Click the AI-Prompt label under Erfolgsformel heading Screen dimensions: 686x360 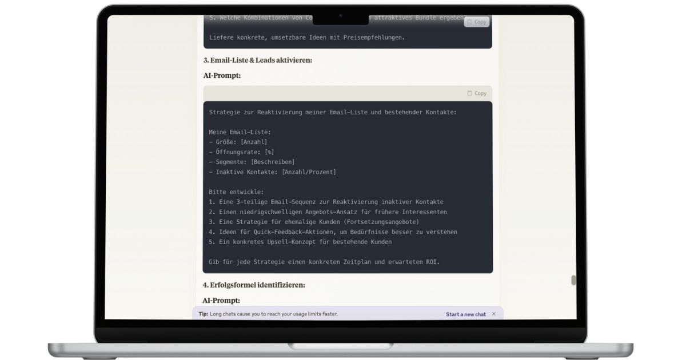tap(221, 300)
